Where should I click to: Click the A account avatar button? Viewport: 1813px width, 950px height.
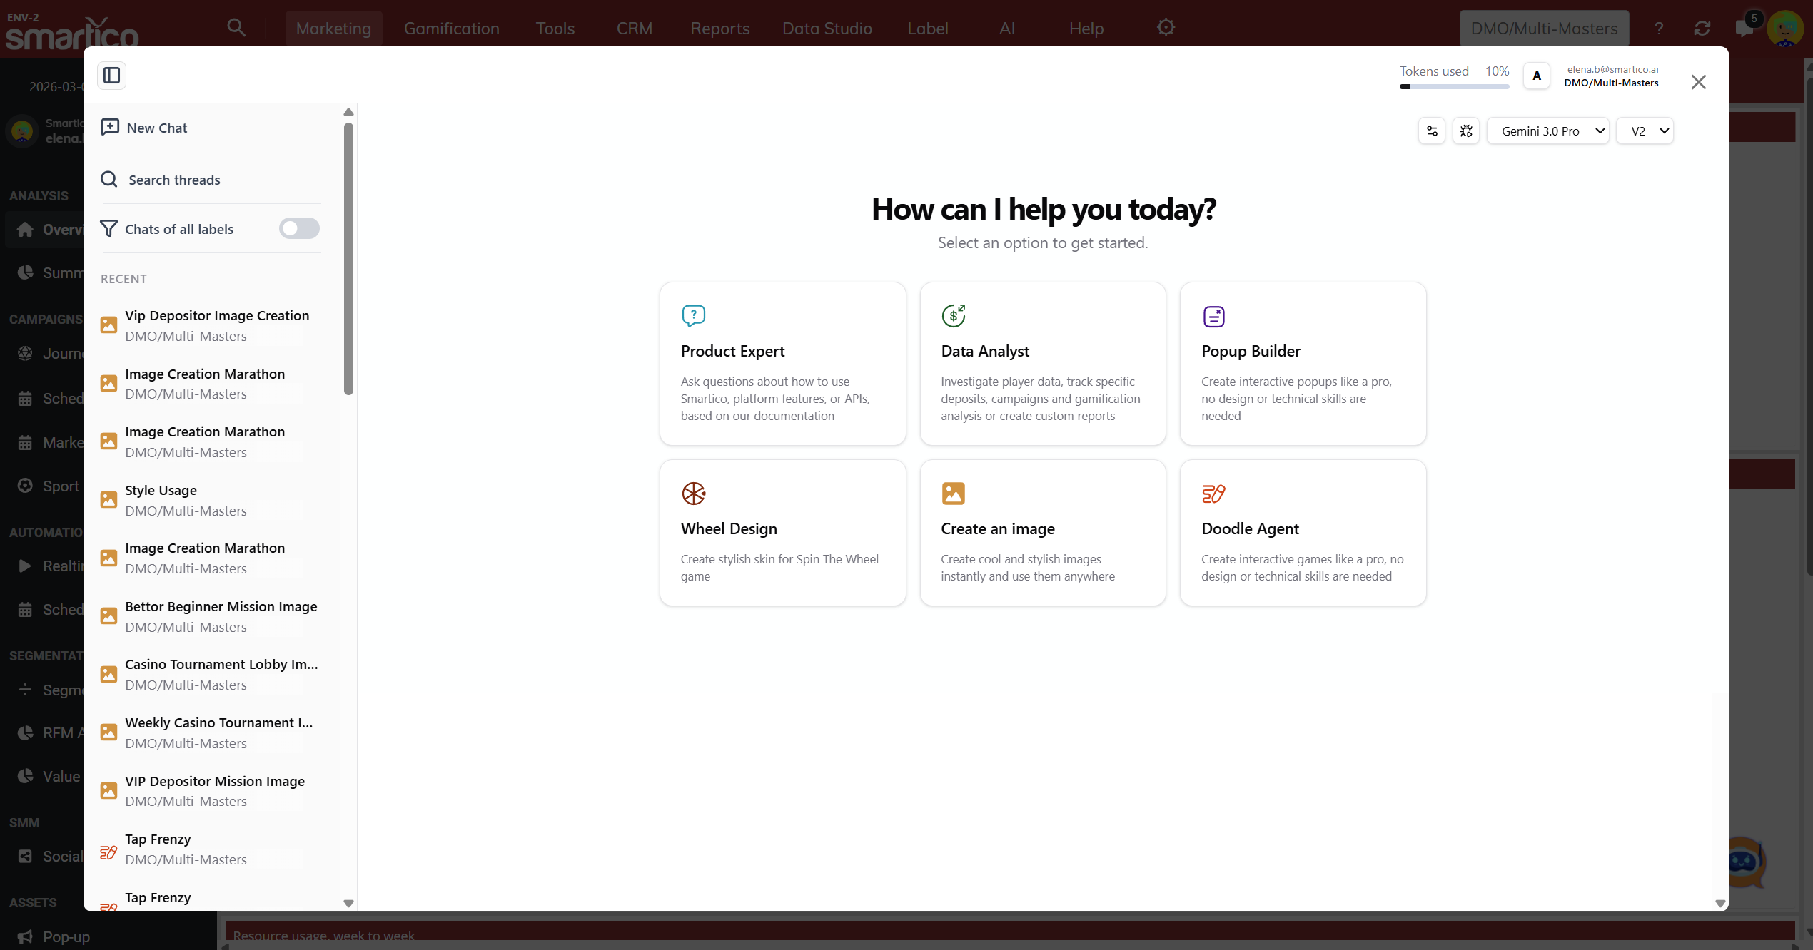coord(1536,76)
